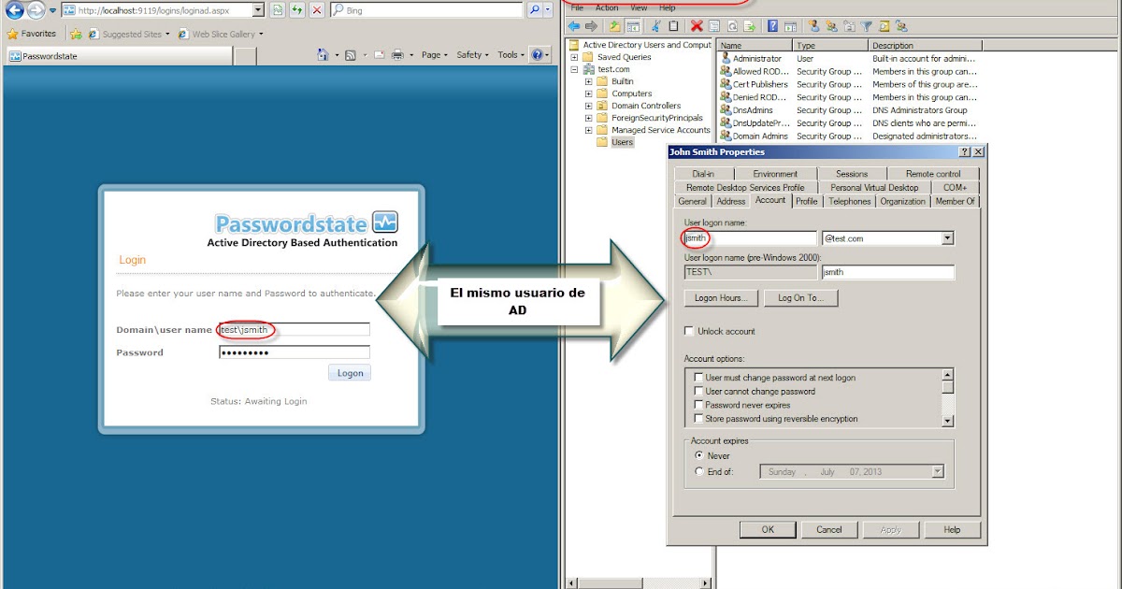This screenshot has height=589, width=1122.
Task: Click the RSS feeds icon in Internet Explorer
Action: click(276, 9)
